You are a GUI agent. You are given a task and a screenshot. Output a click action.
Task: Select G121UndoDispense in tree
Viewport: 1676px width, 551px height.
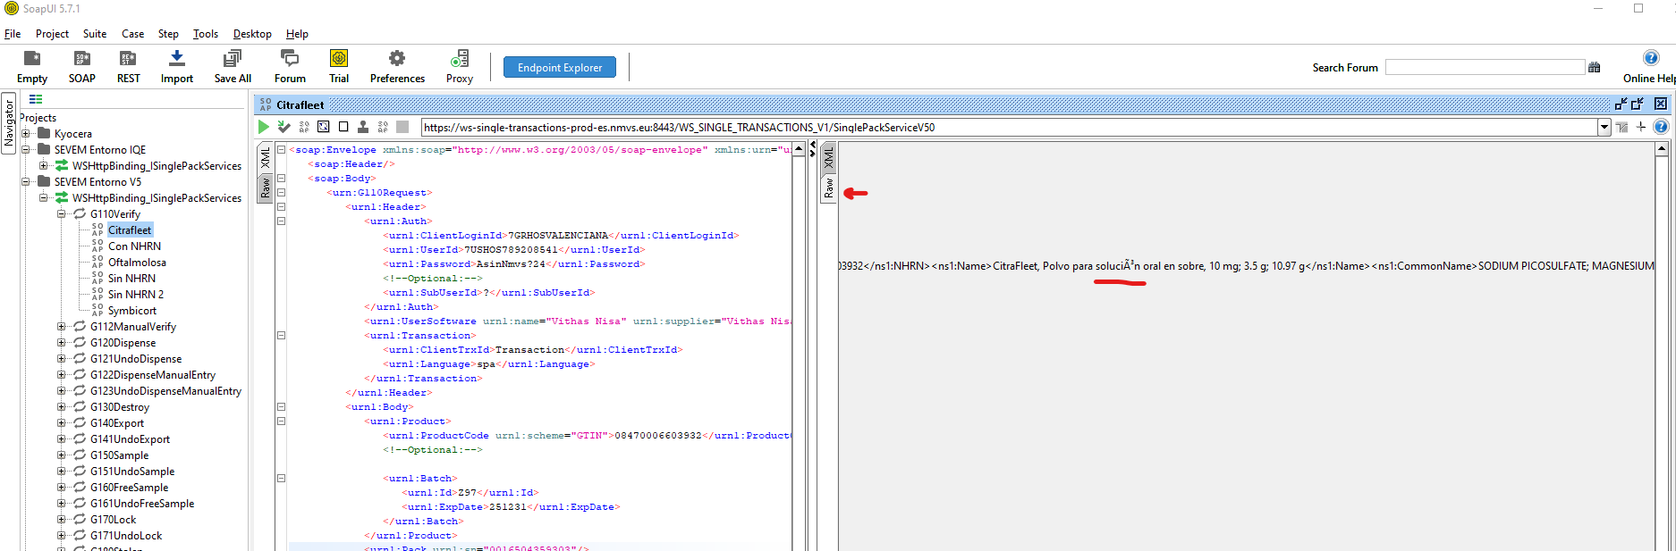[x=136, y=359]
